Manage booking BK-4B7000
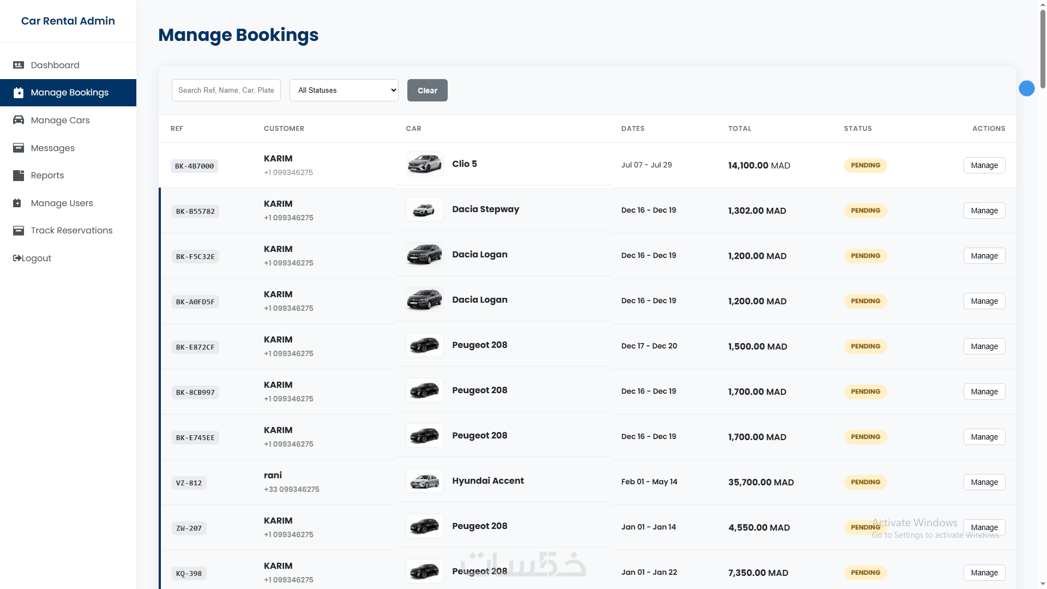 984,165
